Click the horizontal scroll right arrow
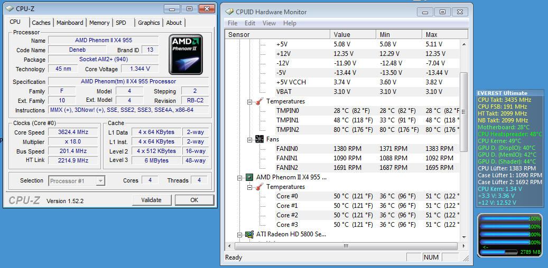The width and height of the screenshot is (548, 268). [x=464, y=246]
